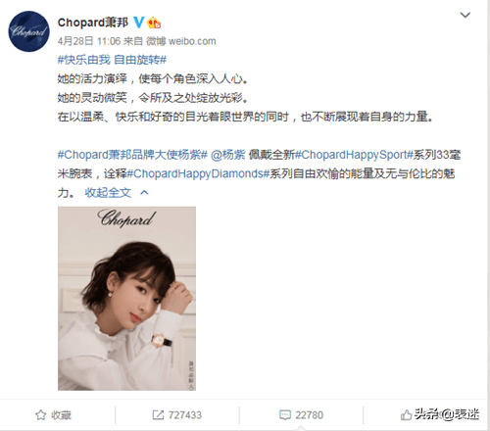490x431 pixels.
Task: Click the comment bubble icon
Action: click(285, 415)
